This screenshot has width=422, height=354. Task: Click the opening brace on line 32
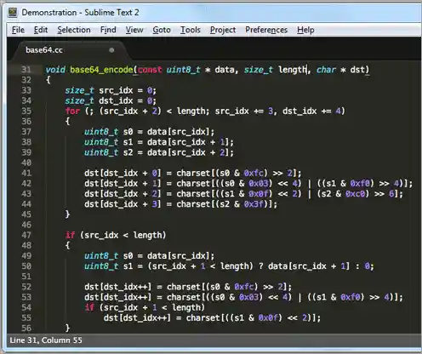click(x=48, y=80)
